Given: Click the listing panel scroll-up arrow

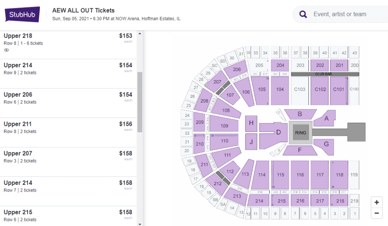Looking at the screenshot, I should click(140, 34).
